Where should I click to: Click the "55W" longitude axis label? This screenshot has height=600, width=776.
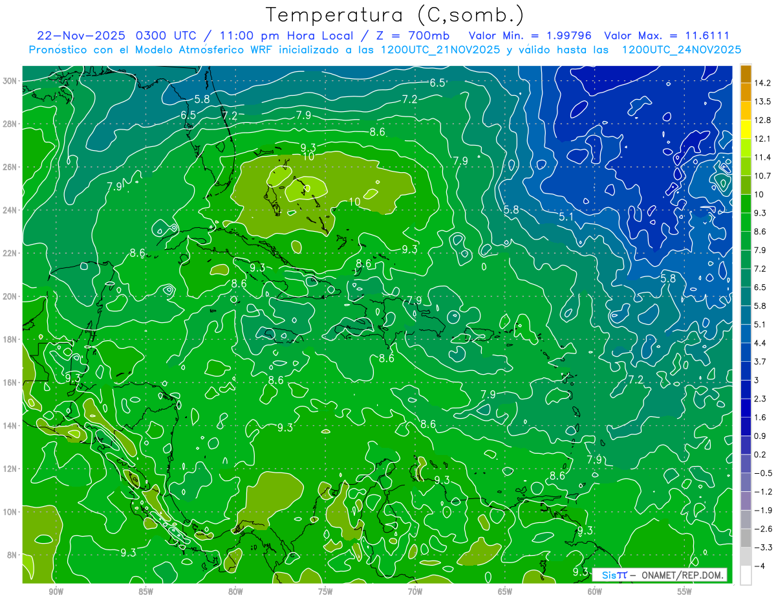[x=685, y=592]
